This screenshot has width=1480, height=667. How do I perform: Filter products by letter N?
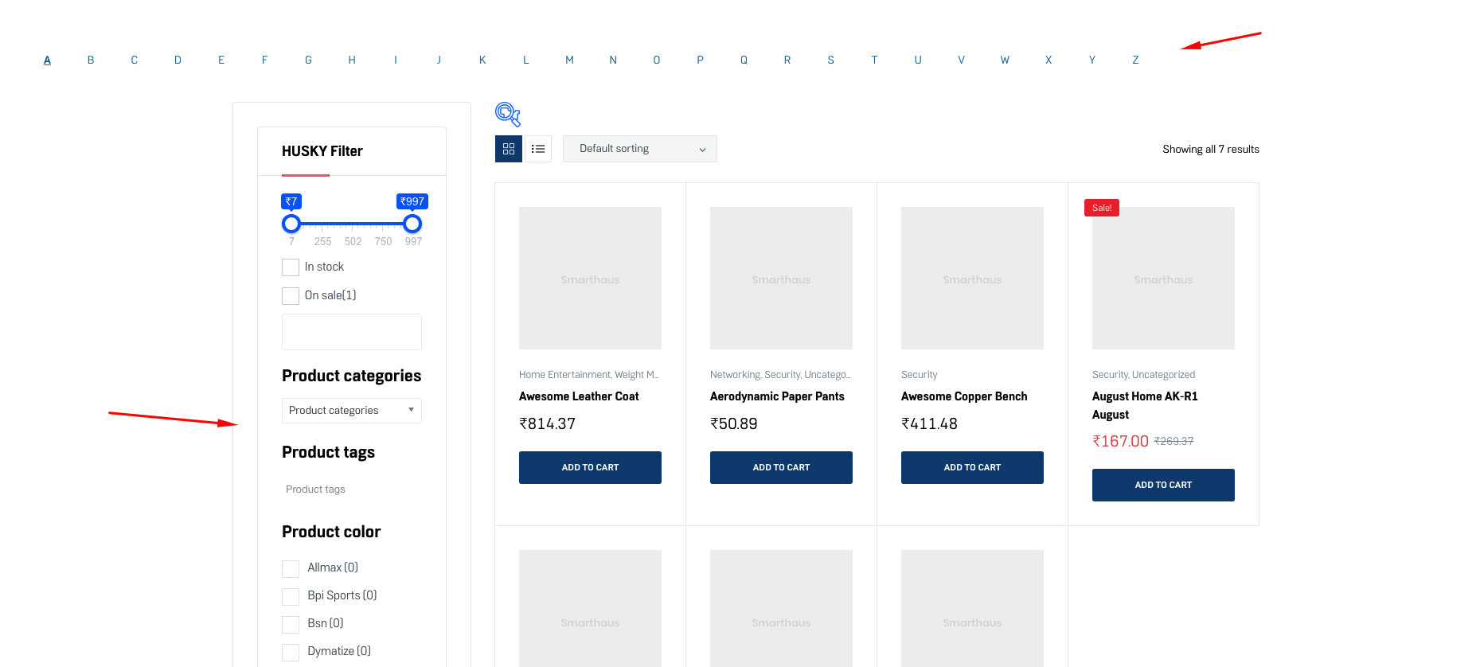613,60
